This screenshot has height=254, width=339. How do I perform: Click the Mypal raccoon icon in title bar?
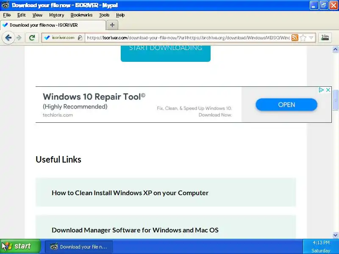point(5,5)
